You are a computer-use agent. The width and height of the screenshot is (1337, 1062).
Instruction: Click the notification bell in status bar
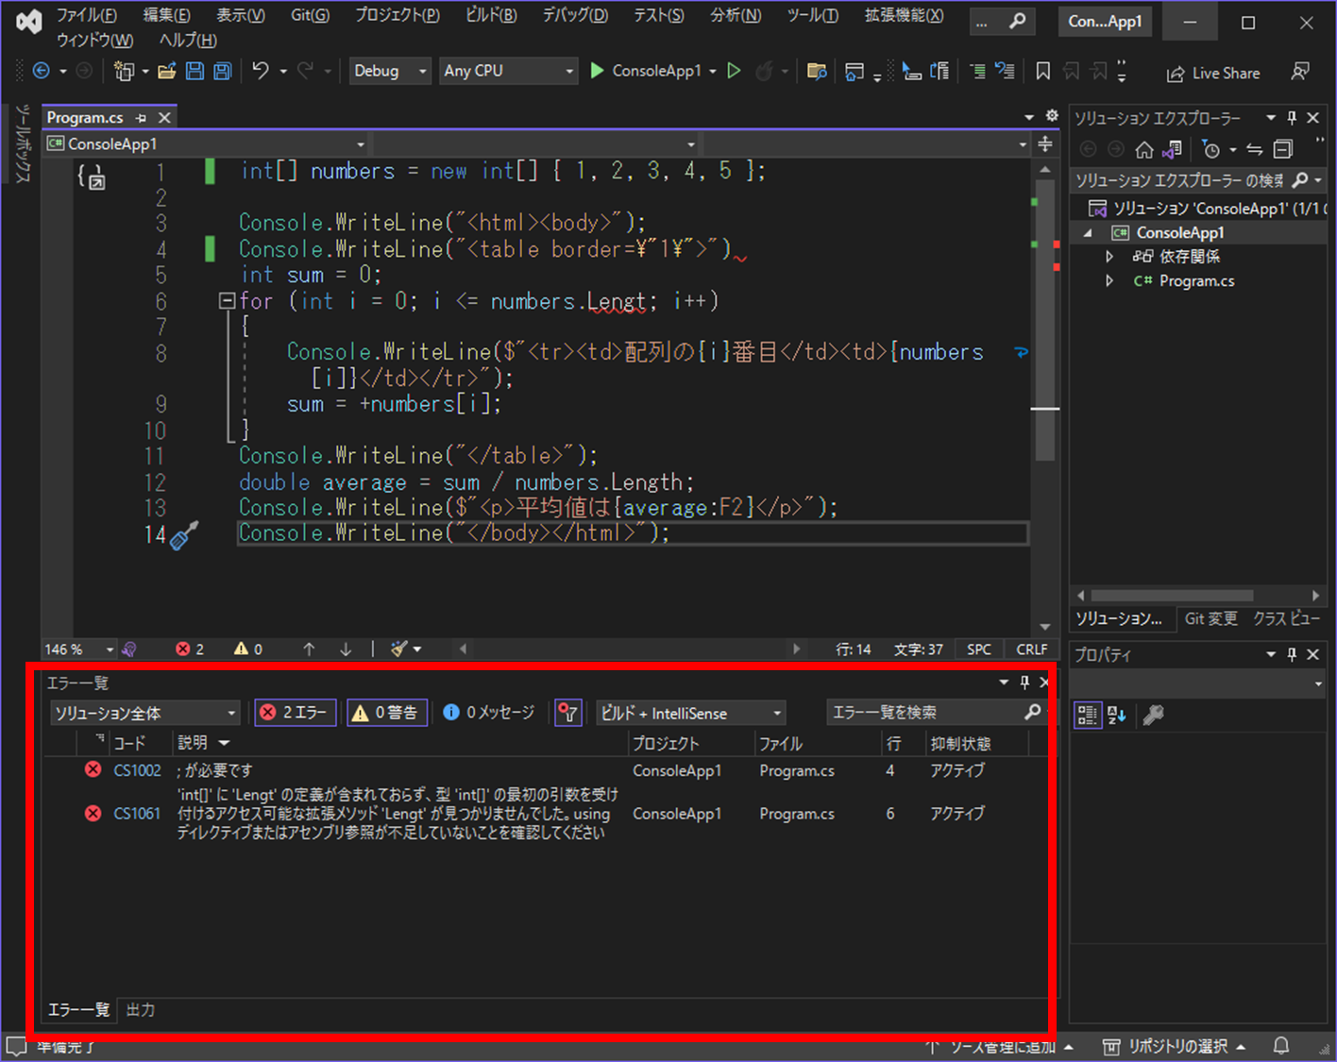1281,1046
